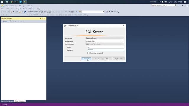Close the Connect to Server dialog
Image resolution: width=189 pixels, height=106 pixels.
[123, 26]
